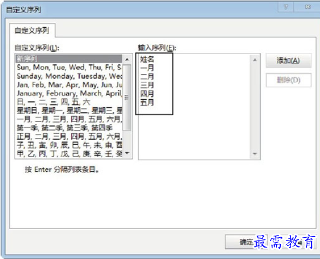Select the January, February, March list entry
320x259 pixels.
[x=69, y=93]
